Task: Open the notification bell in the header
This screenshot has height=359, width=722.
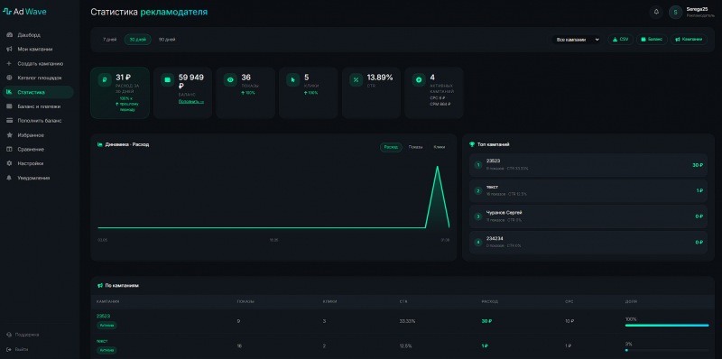Action: point(656,12)
